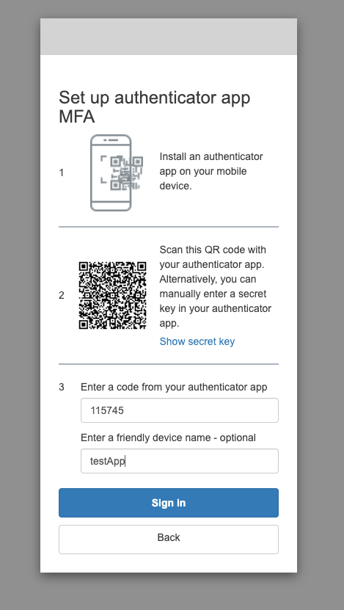344x610 pixels.
Task: Click the dark gray backdrop outside the dialog
Action: (19, 303)
